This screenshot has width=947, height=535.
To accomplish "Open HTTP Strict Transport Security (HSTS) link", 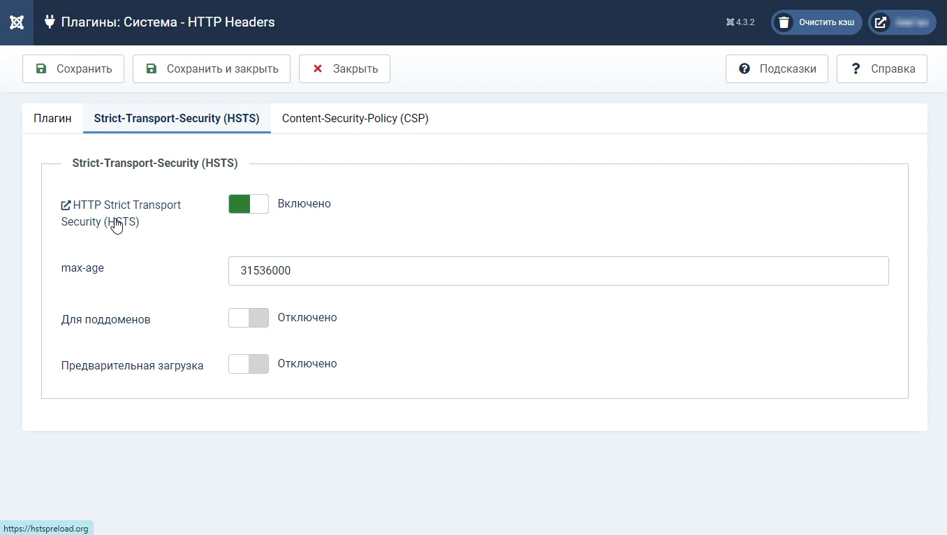I will 121,213.
